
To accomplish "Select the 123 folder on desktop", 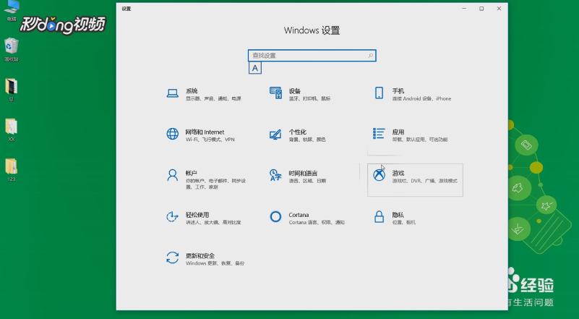I will click(12, 170).
